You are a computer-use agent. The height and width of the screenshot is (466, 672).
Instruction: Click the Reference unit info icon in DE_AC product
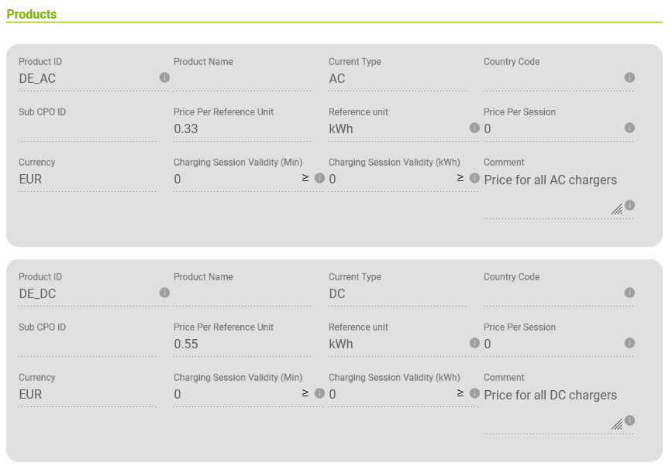tap(474, 128)
